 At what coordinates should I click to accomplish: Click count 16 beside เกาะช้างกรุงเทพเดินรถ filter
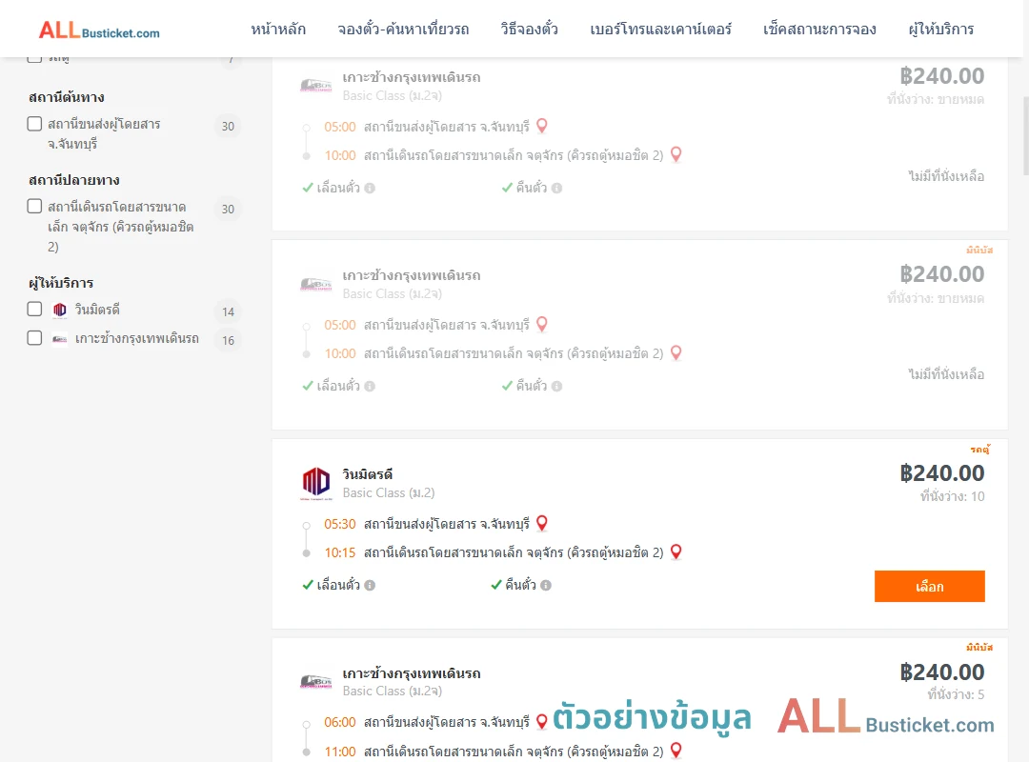(228, 341)
